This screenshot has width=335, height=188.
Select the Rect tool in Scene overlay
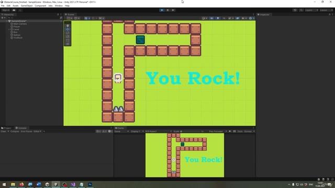(x=68, y=40)
